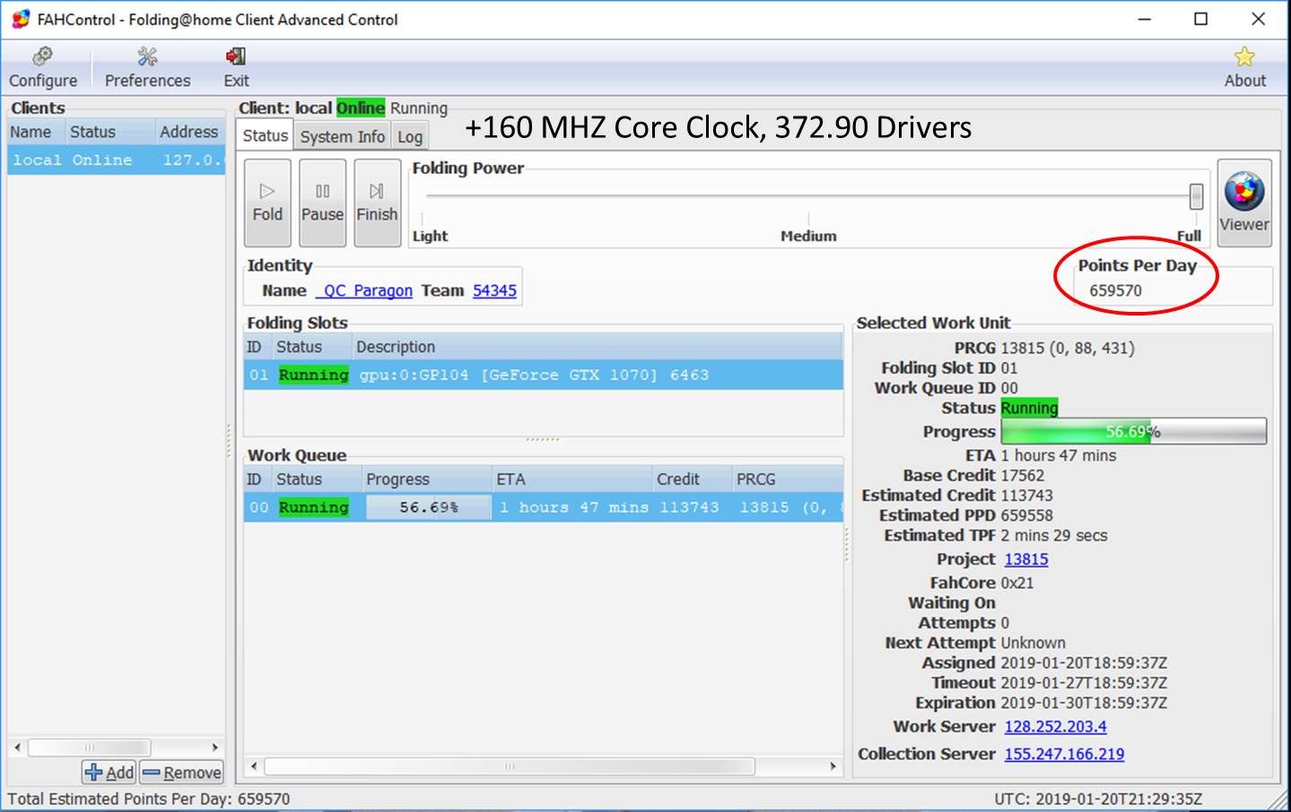1291x812 pixels.
Task: Add a new client
Action: click(109, 773)
